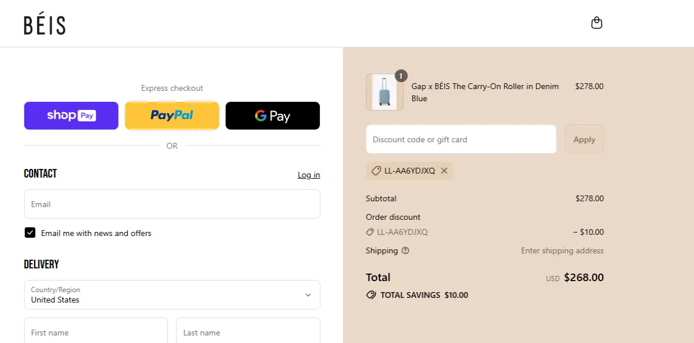Viewport: 694px width, 343px height.
Task: Open the Log in page
Action: (308, 175)
